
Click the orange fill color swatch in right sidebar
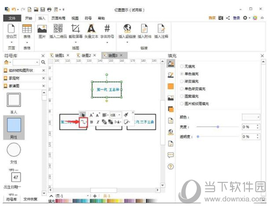click(x=171, y=86)
